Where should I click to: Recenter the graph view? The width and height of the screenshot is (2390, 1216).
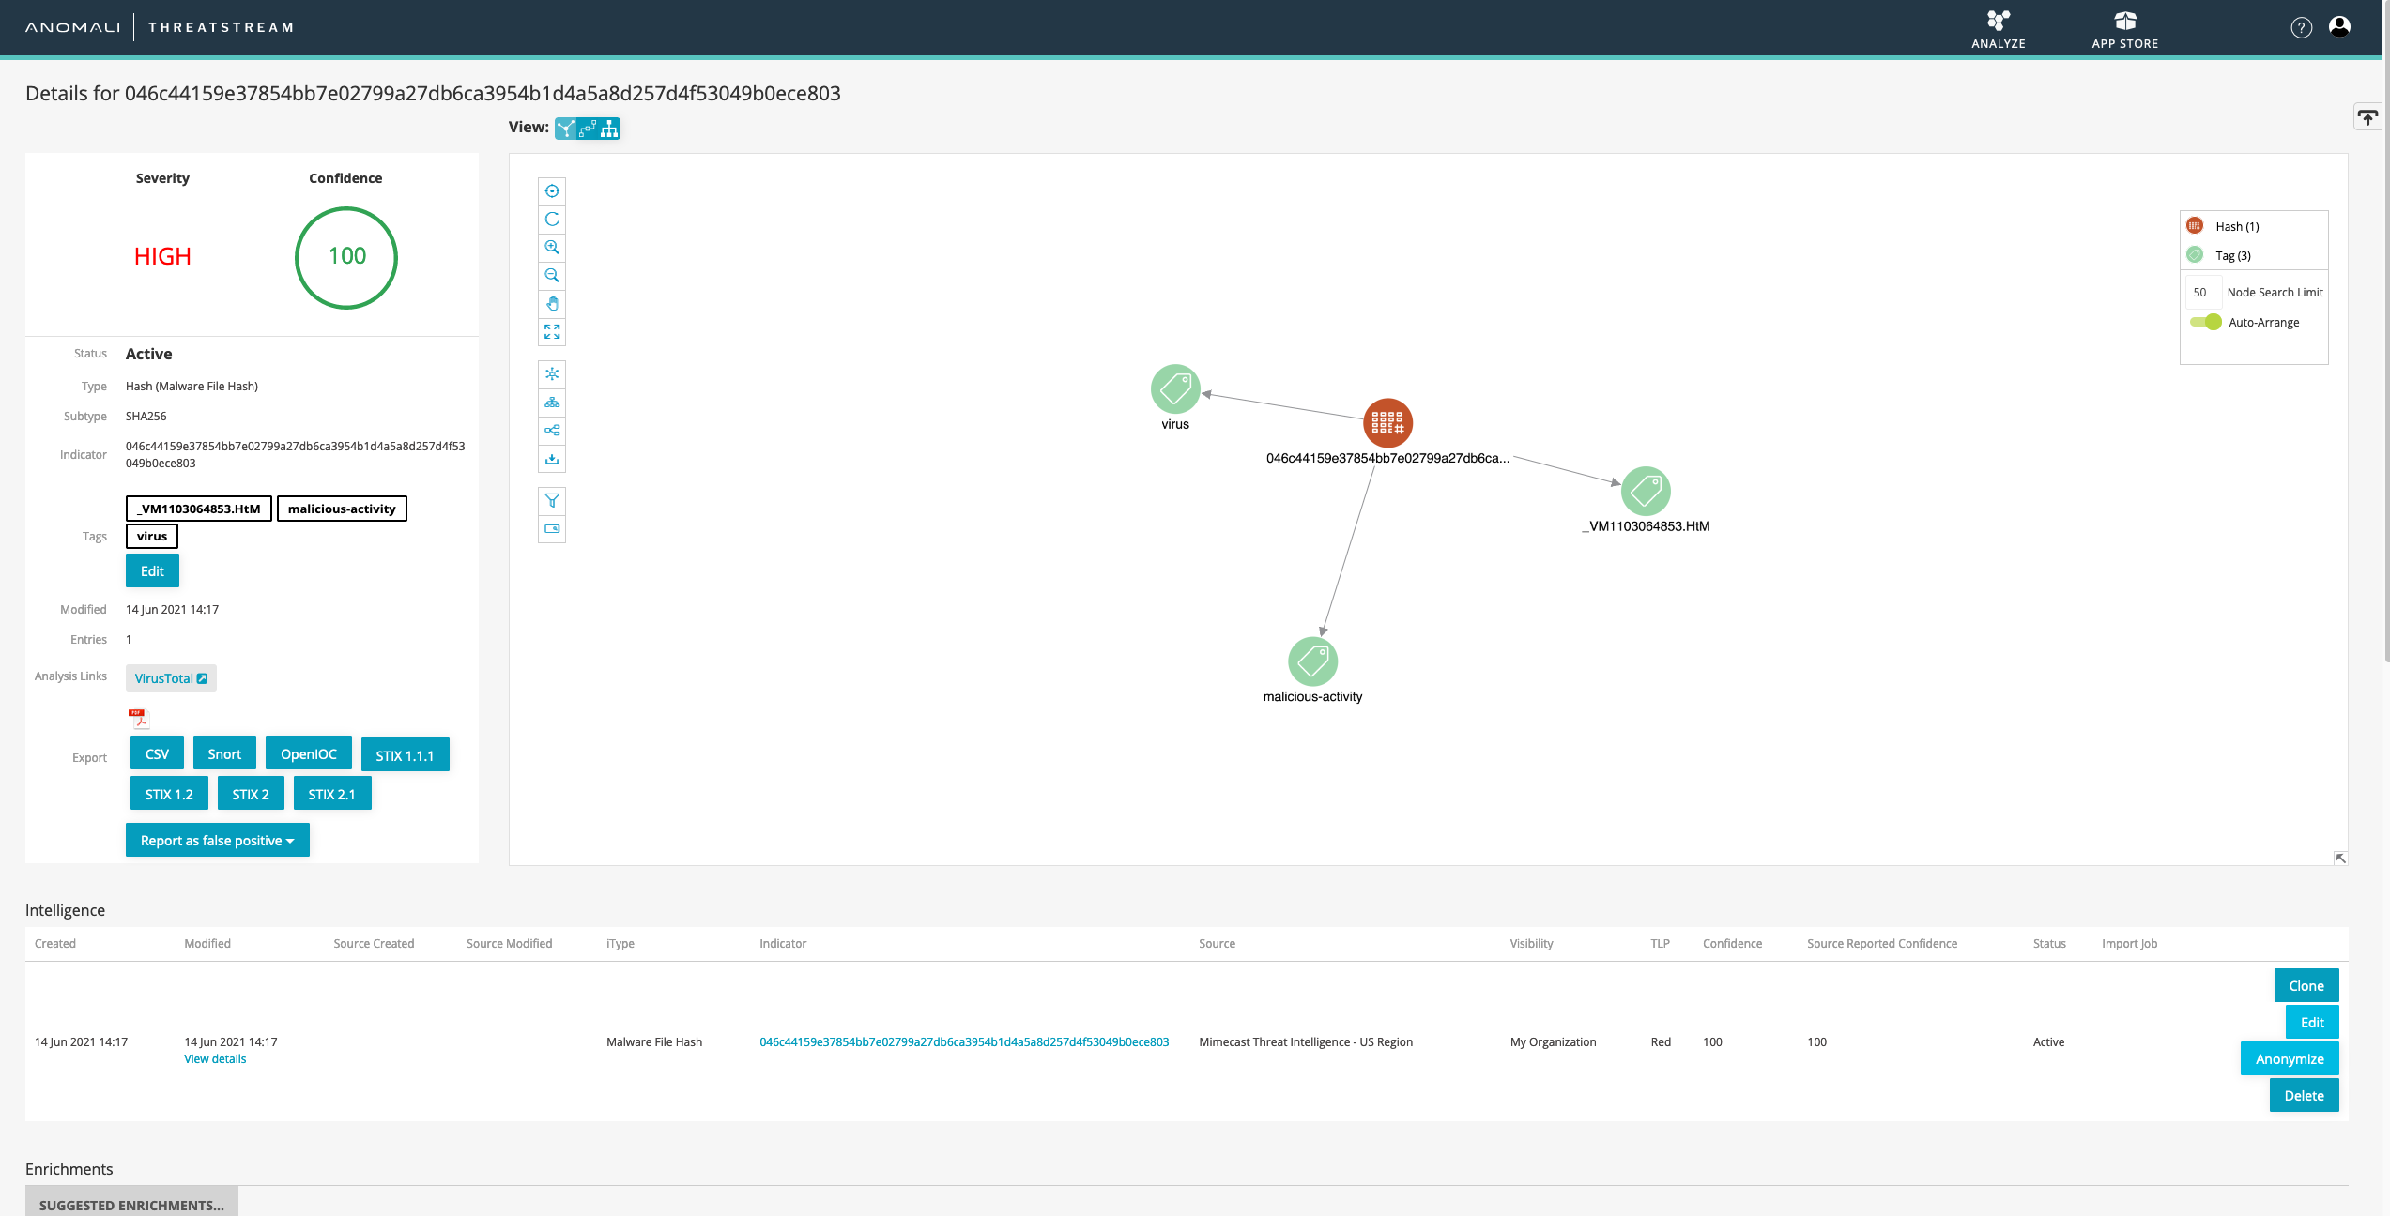[552, 191]
